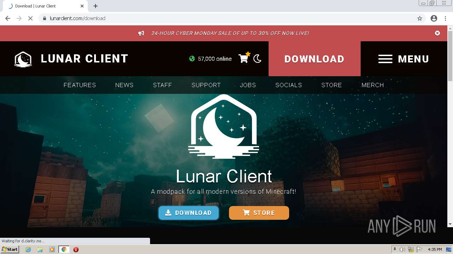Open media player taskbar icon
453x254 pixels.
52,249
